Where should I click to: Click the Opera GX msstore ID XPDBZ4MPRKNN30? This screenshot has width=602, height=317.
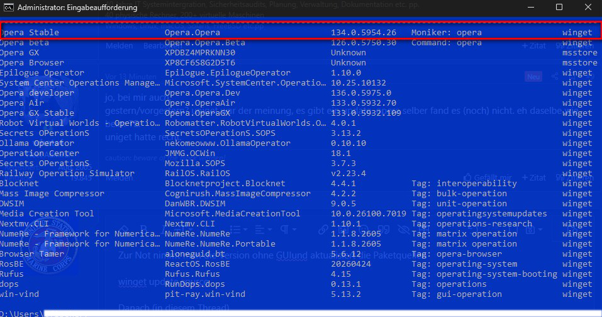click(x=200, y=53)
